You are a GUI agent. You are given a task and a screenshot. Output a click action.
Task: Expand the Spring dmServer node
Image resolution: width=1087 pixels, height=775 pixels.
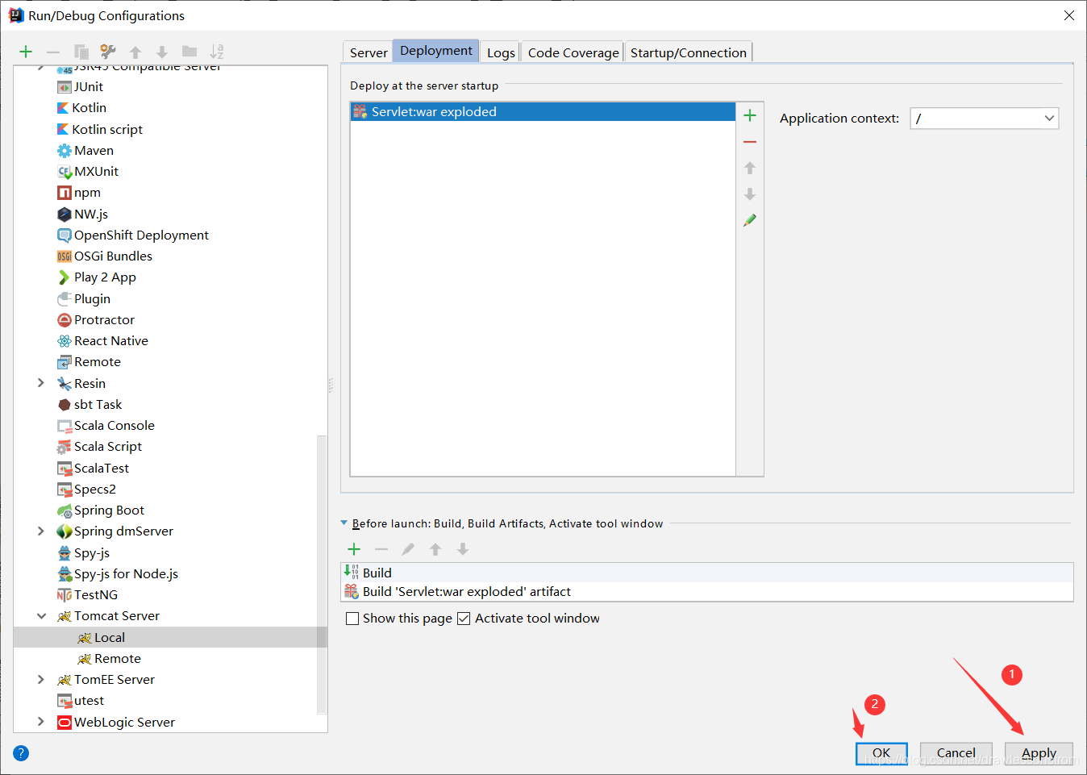41,531
